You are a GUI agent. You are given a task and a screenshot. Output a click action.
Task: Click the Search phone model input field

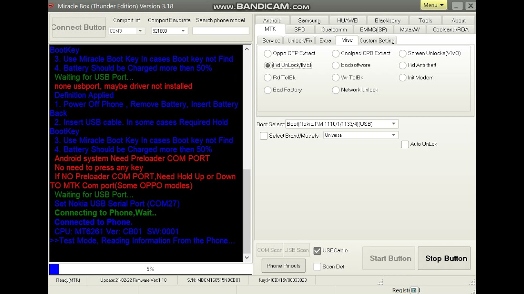click(221, 31)
